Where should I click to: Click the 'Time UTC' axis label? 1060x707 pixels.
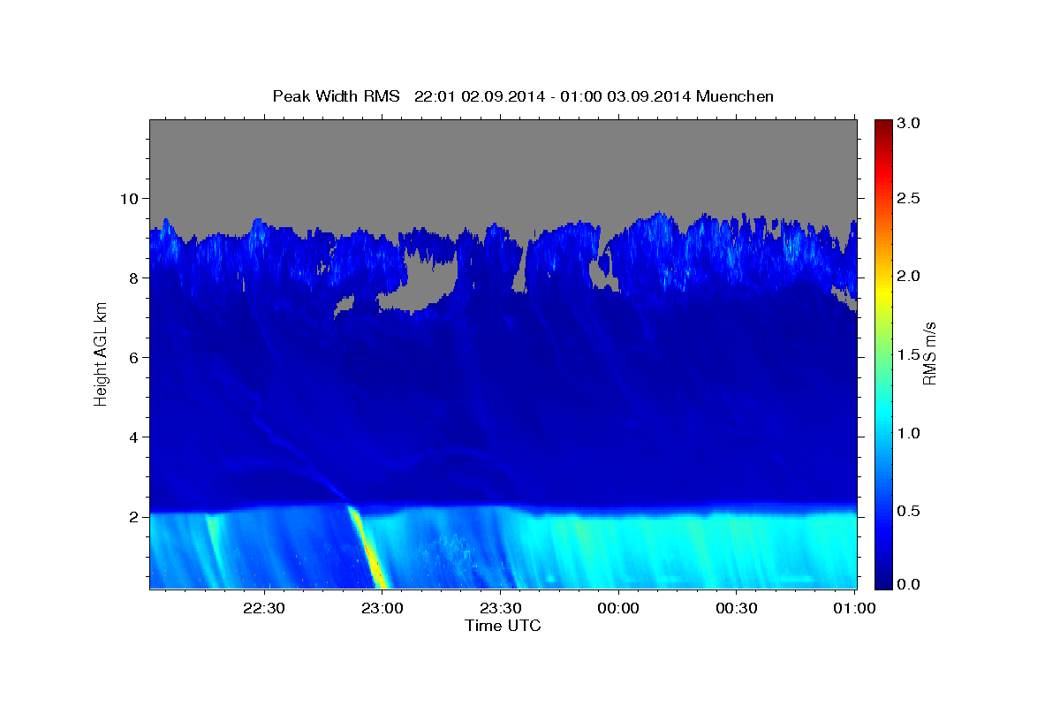503,626
